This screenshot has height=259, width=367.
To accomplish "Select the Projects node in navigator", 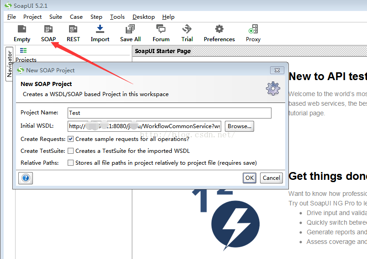I will click(x=26, y=59).
